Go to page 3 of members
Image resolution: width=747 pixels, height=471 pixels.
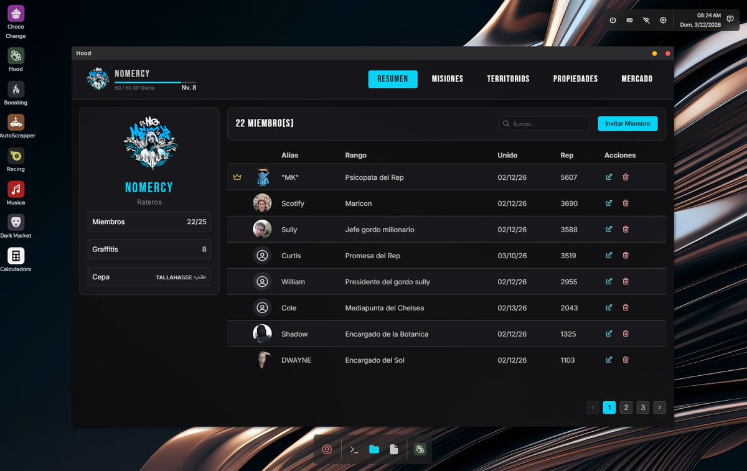643,408
